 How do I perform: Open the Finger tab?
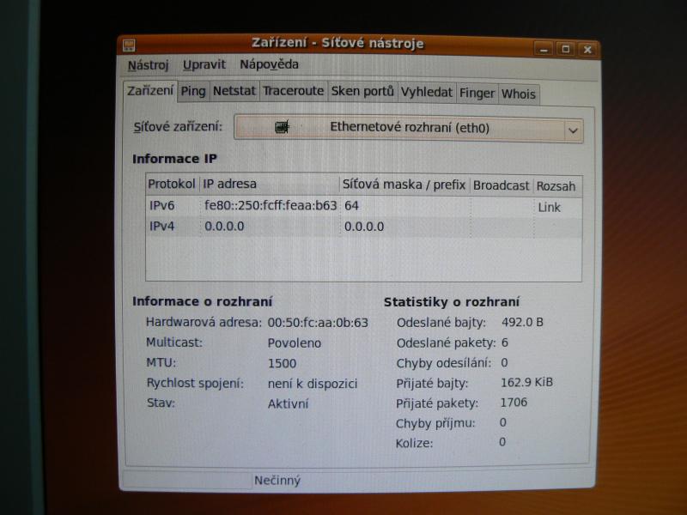[477, 94]
